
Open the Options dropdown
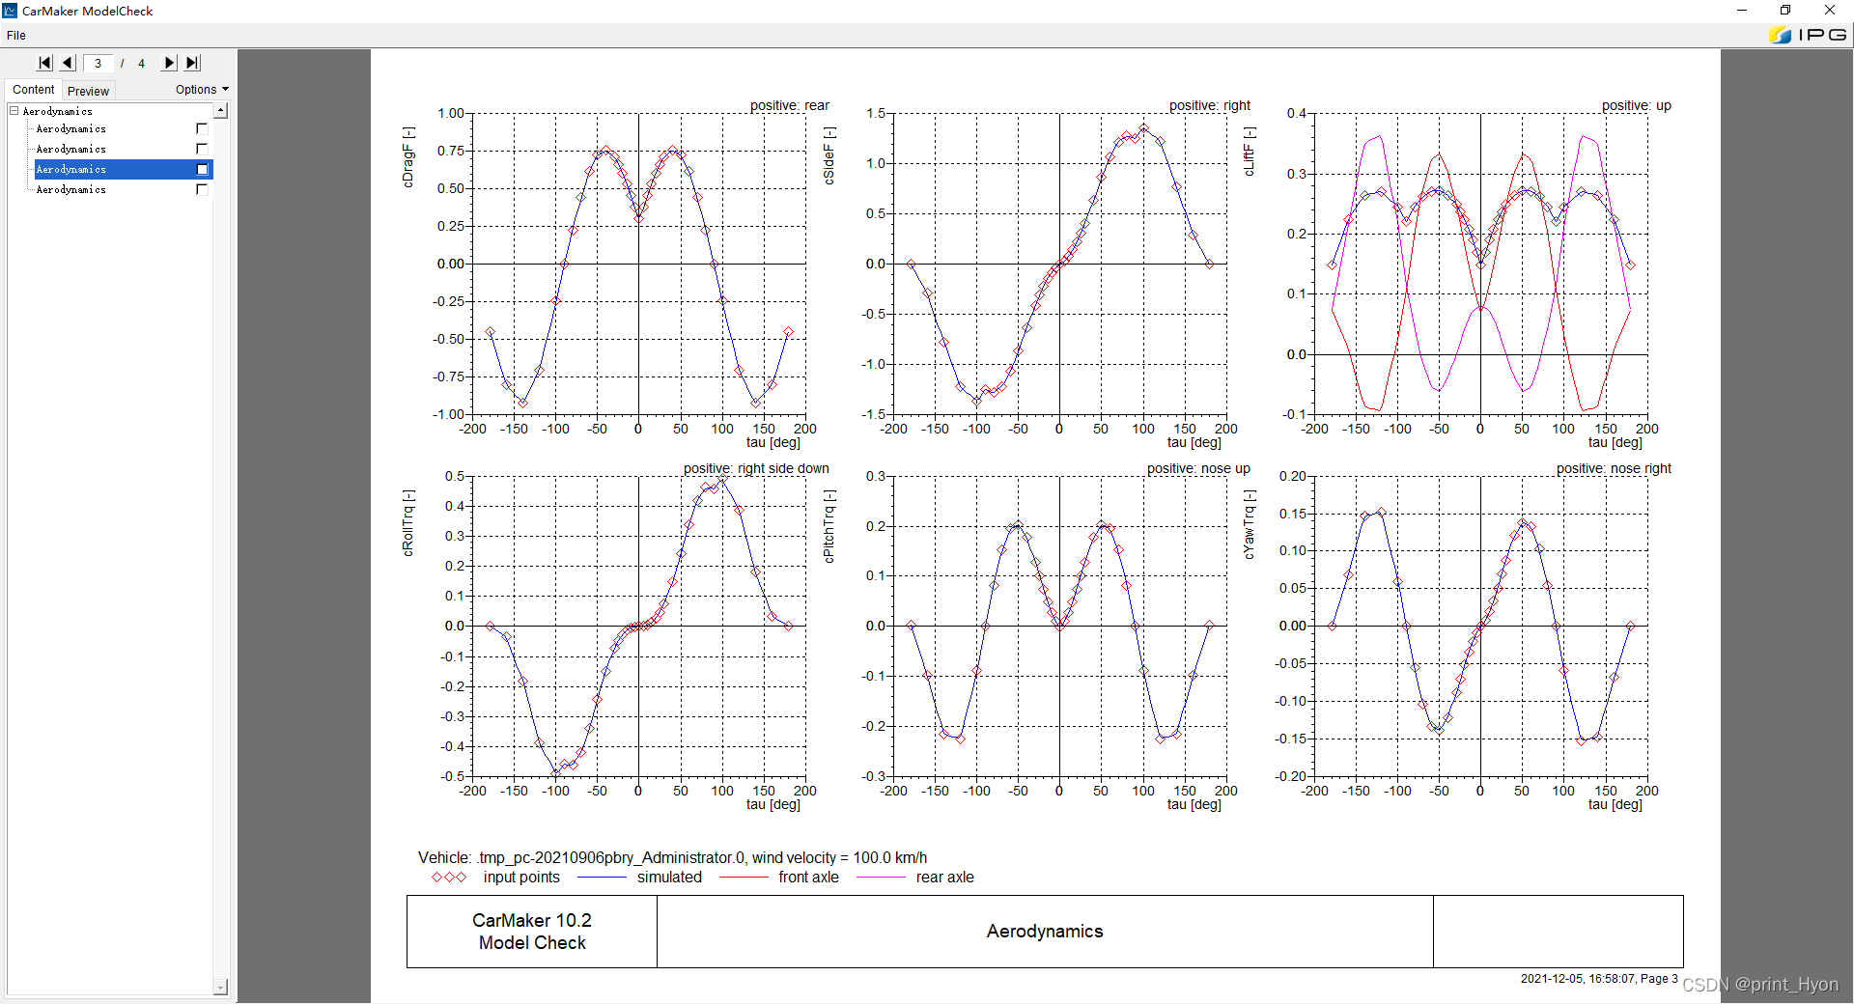coord(202,90)
